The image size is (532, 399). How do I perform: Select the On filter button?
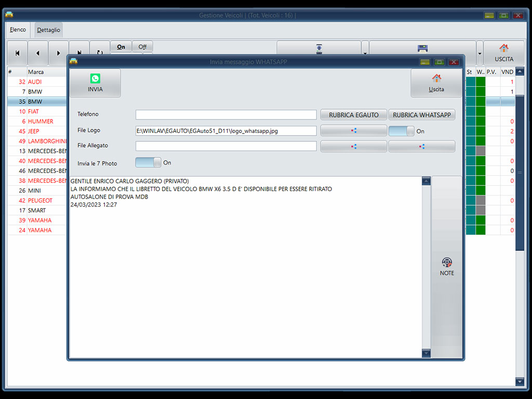point(121,47)
